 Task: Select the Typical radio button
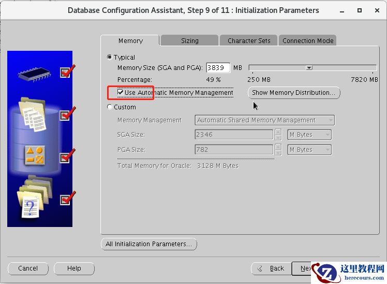[110, 58]
